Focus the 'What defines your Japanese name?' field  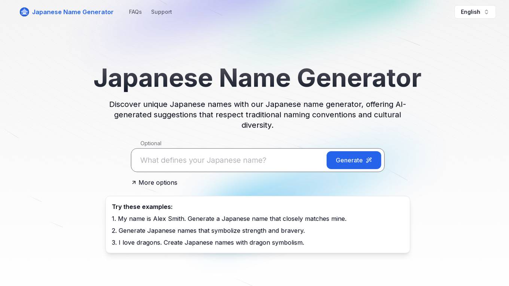pyautogui.click(x=229, y=160)
